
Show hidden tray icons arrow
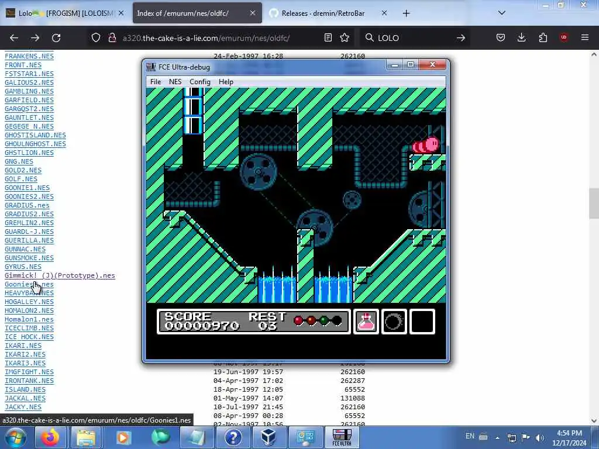[x=497, y=438]
